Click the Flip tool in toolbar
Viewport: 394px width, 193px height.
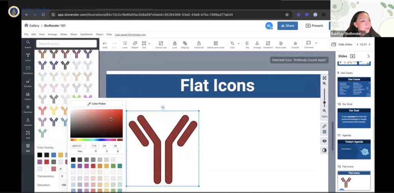pos(247,44)
